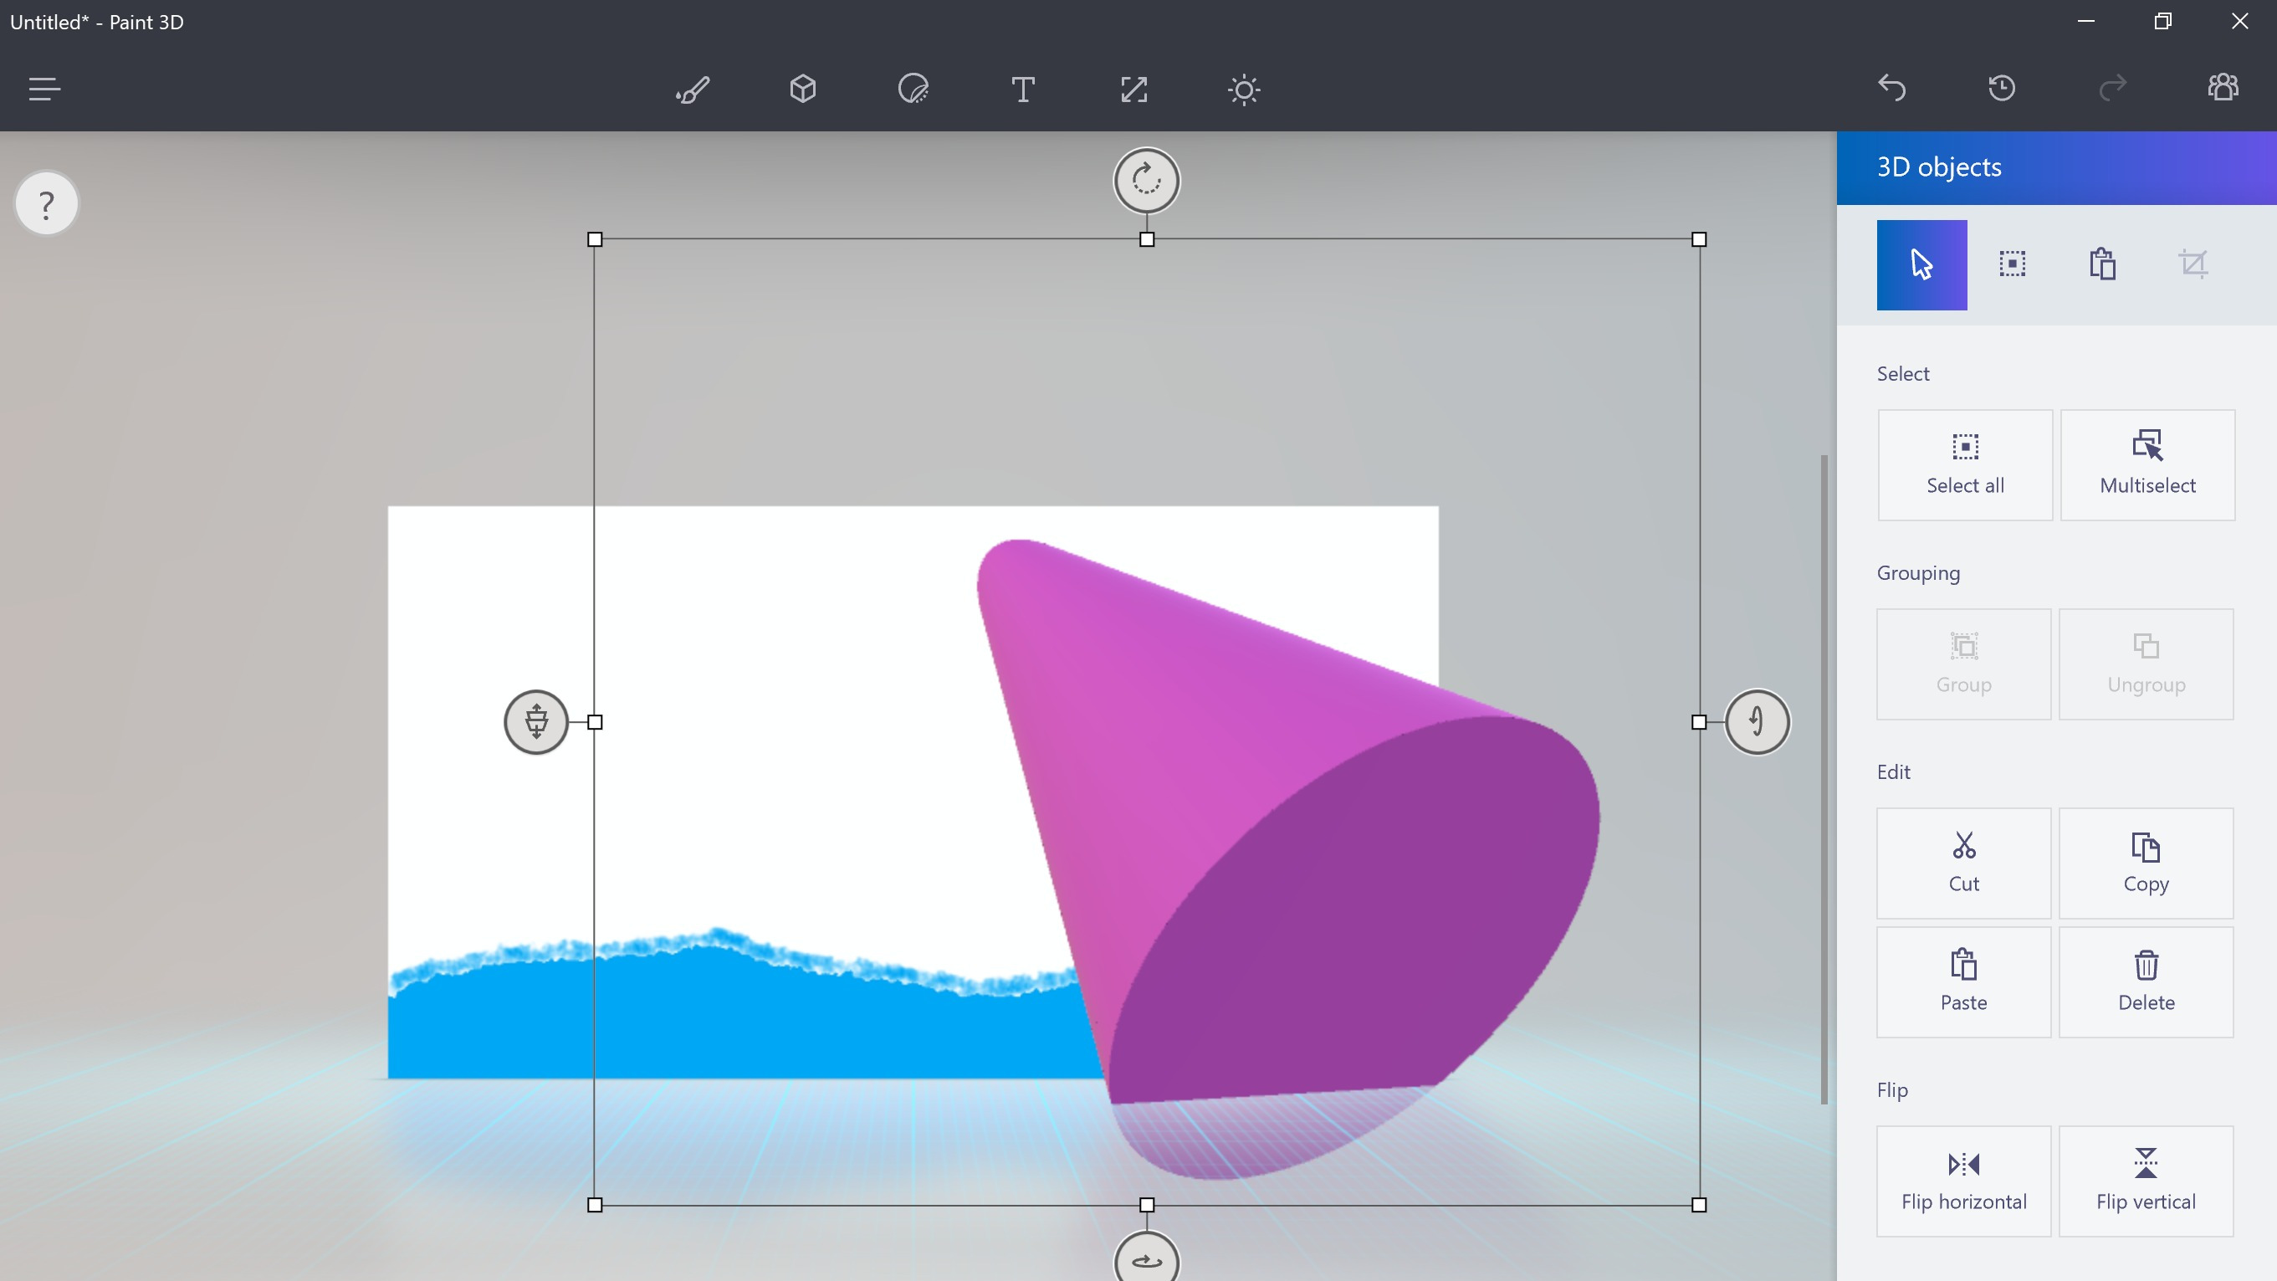Viewport: 2277px width, 1281px height.
Task: Select the Text tool in toolbar
Action: click(1025, 90)
